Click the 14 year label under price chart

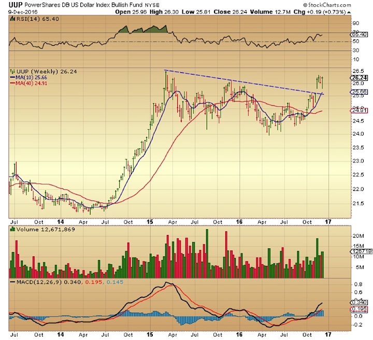click(61, 221)
